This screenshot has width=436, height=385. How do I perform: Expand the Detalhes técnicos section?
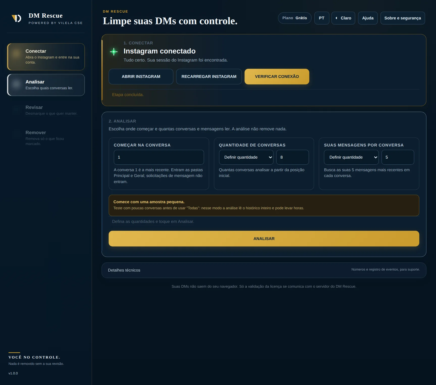tap(264, 270)
